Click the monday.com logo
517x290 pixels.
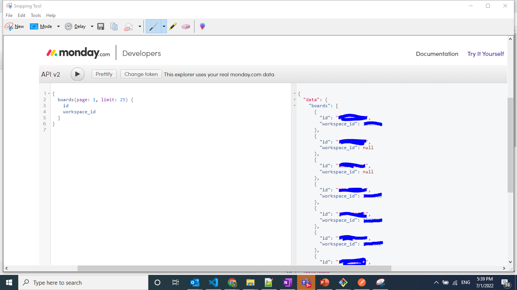click(x=78, y=53)
